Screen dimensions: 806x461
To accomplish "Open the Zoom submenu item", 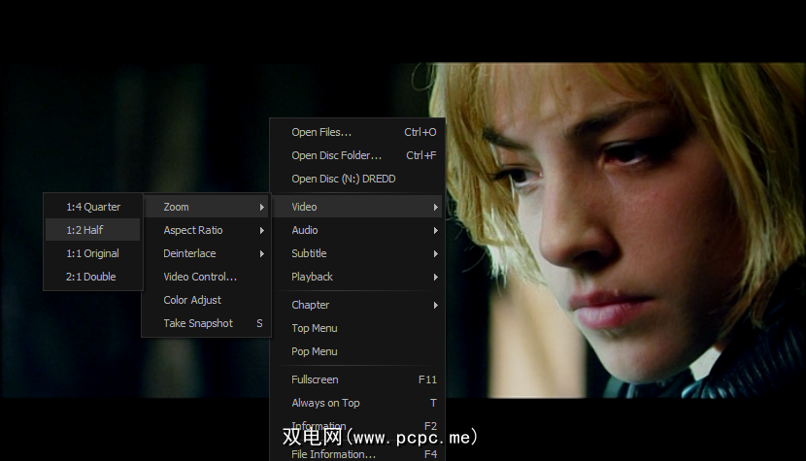I will 206,207.
